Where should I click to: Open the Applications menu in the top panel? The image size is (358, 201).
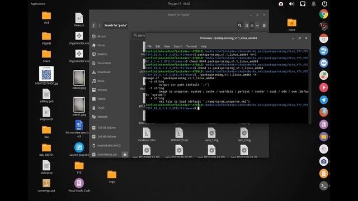point(38,4)
